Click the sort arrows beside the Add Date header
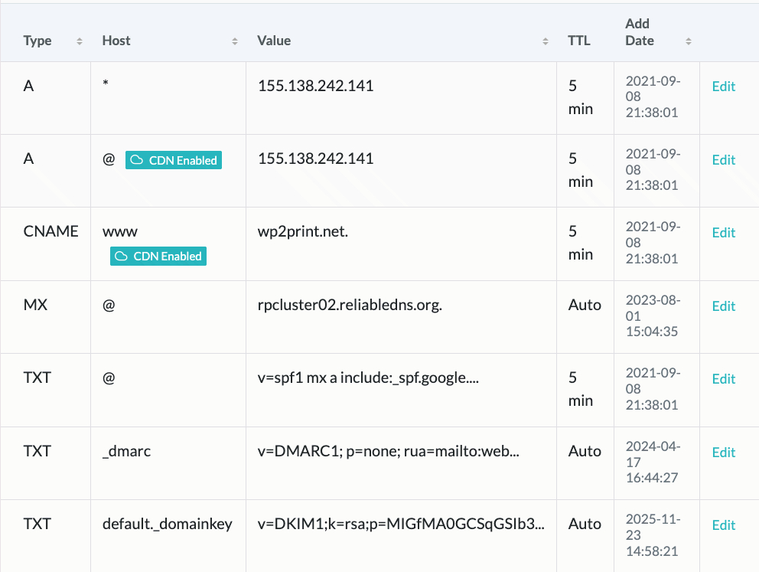This screenshot has width=759, height=572. [687, 41]
